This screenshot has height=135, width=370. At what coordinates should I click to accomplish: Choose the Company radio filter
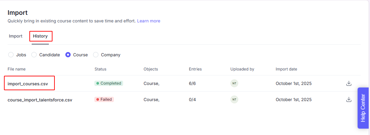[96, 55]
